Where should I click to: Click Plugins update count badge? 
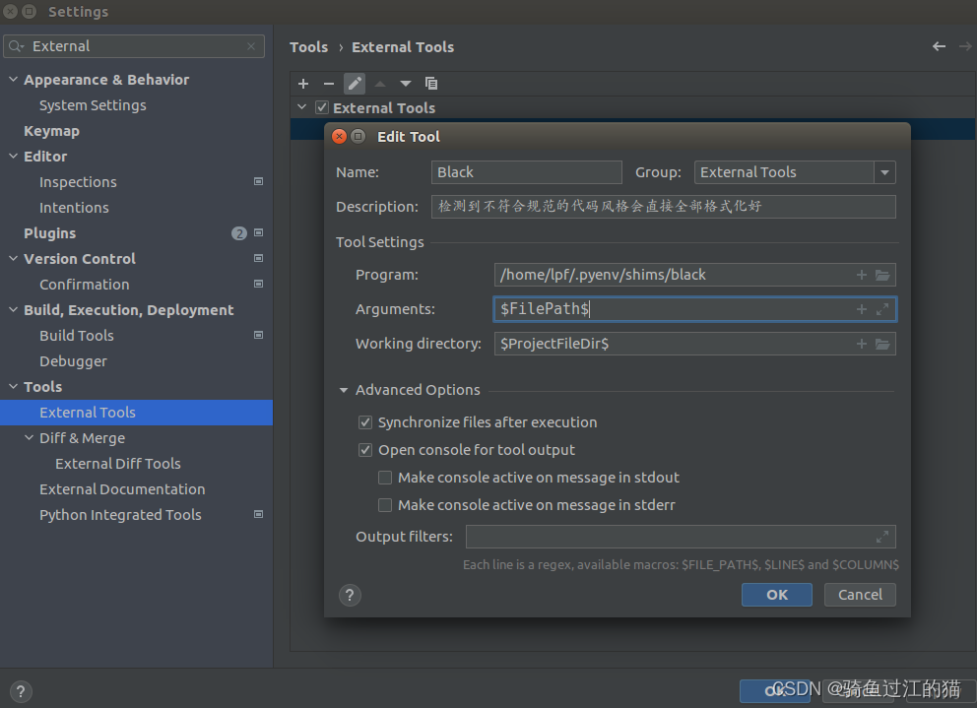point(239,233)
